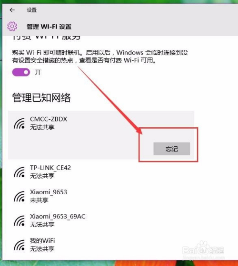Click the purple settings gear icon
The image size is (238, 266).
click(x=12, y=26)
